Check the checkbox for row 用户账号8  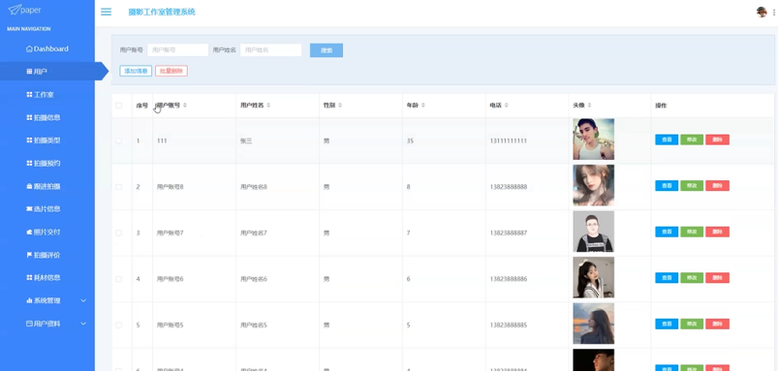coord(119,187)
